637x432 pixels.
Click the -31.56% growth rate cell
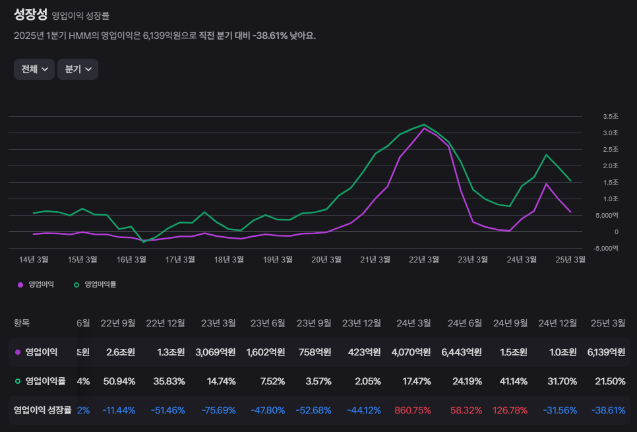coord(560,410)
